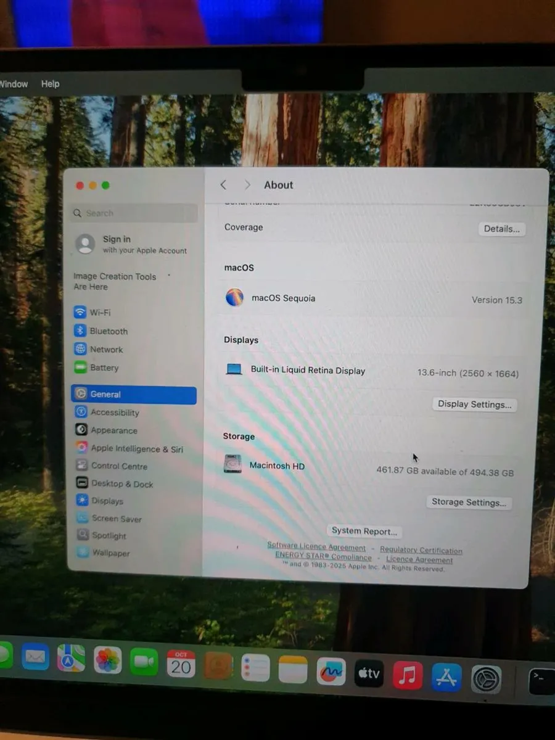555x740 pixels.
Task: Open the Help menu
Action: click(x=50, y=84)
